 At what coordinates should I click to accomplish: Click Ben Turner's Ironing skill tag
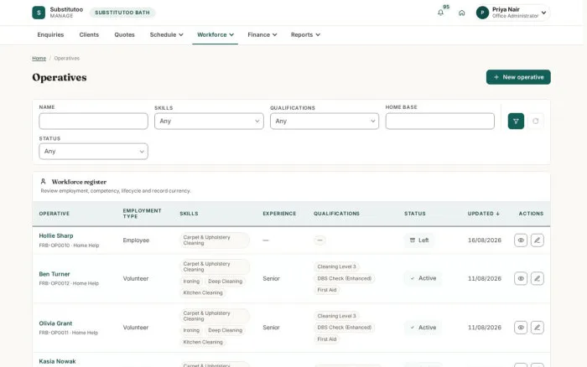coord(191,282)
